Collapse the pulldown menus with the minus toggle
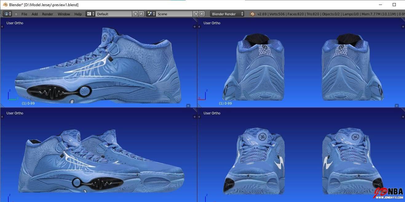The height and width of the screenshot is (202, 405). [16, 14]
